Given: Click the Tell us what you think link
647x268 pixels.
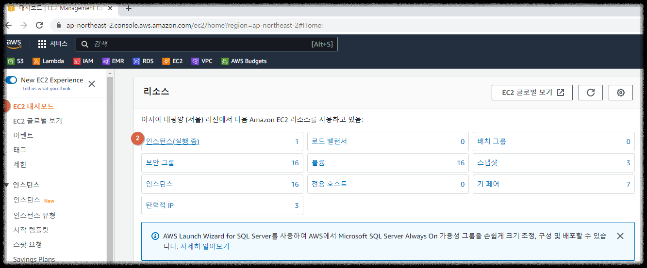Looking at the screenshot, I should (47, 89).
